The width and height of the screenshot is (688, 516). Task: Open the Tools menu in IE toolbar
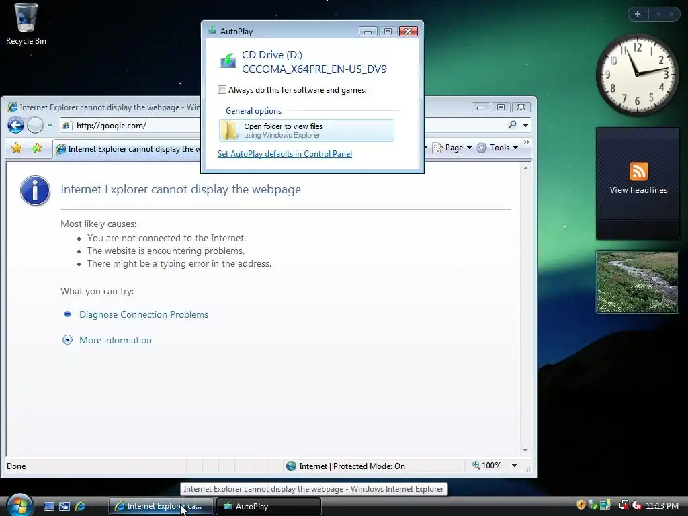point(498,148)
